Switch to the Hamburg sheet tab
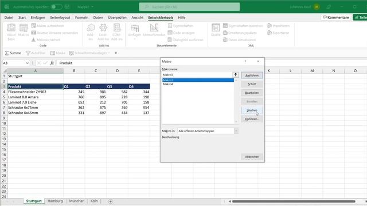This screenshot has width=367, height=206. tap(55, 201)
